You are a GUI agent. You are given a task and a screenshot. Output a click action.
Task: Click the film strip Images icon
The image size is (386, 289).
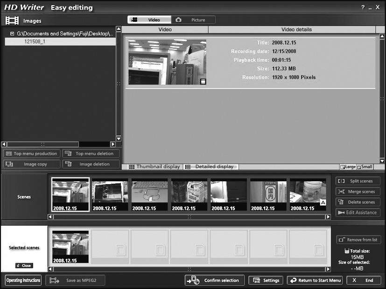[12, 21]
